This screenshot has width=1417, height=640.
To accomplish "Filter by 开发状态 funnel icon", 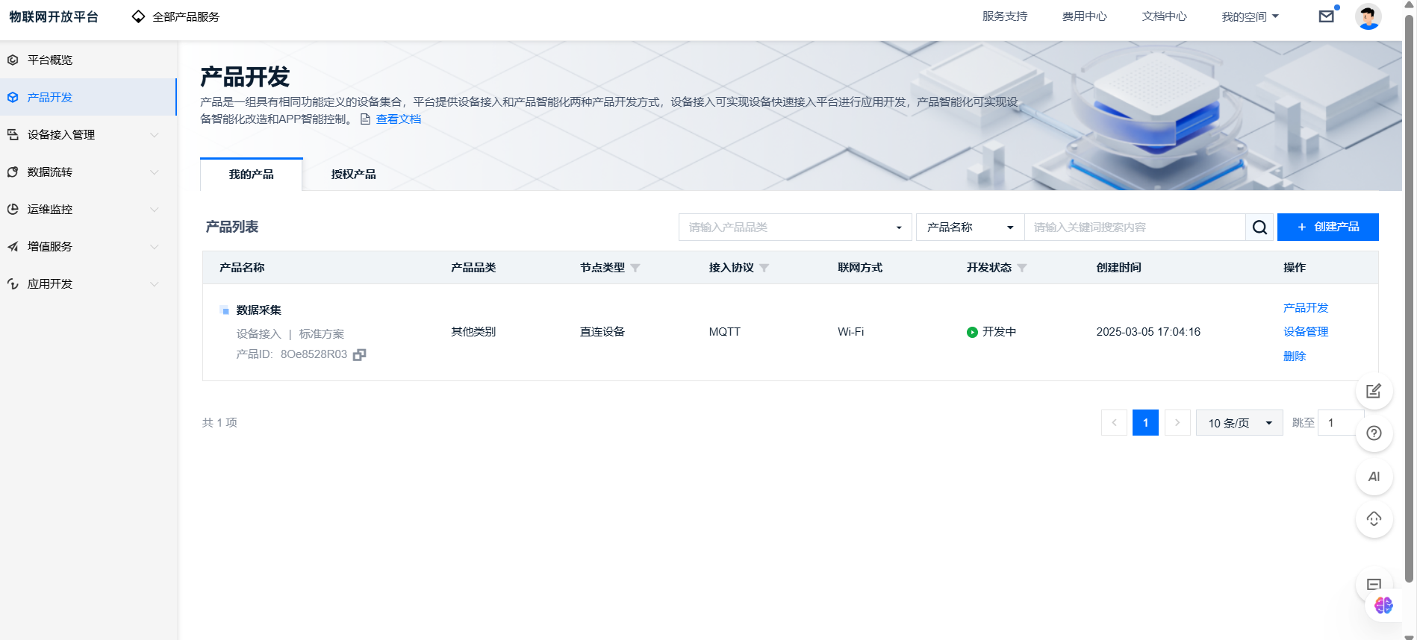I will coord(1022,268).
